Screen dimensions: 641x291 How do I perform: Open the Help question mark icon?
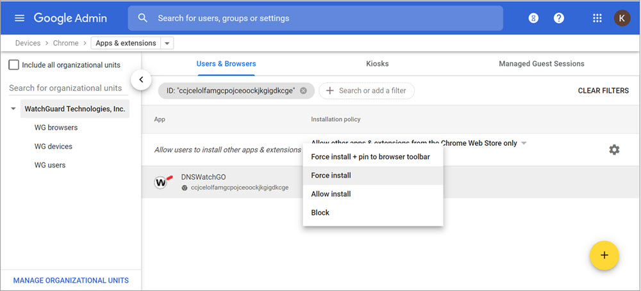coord(559,19)
